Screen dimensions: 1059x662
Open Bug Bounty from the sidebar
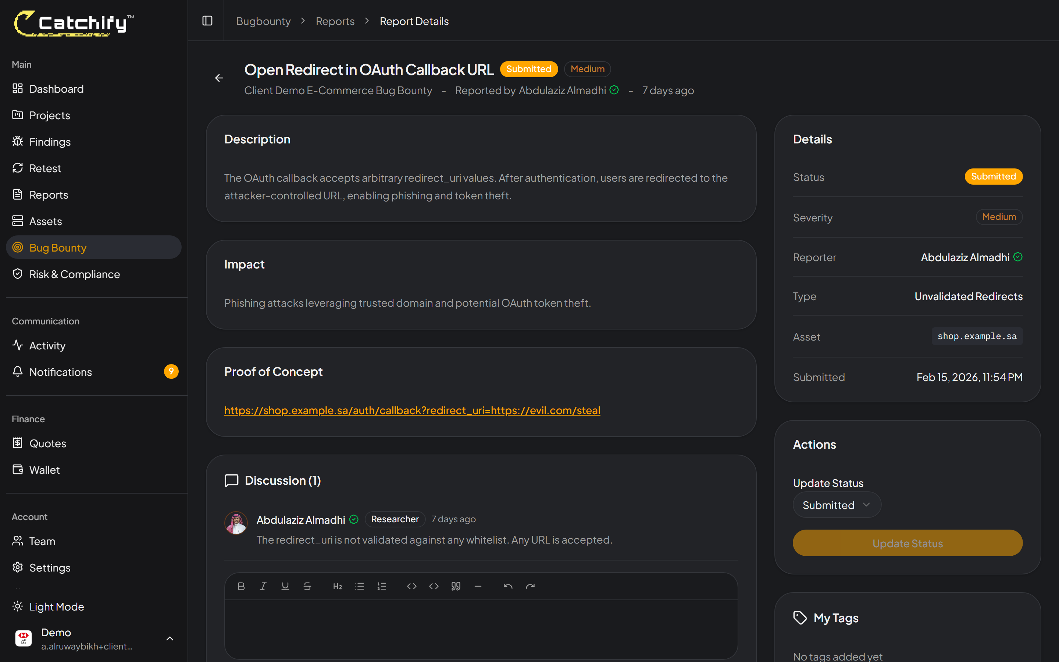point(57,248)
